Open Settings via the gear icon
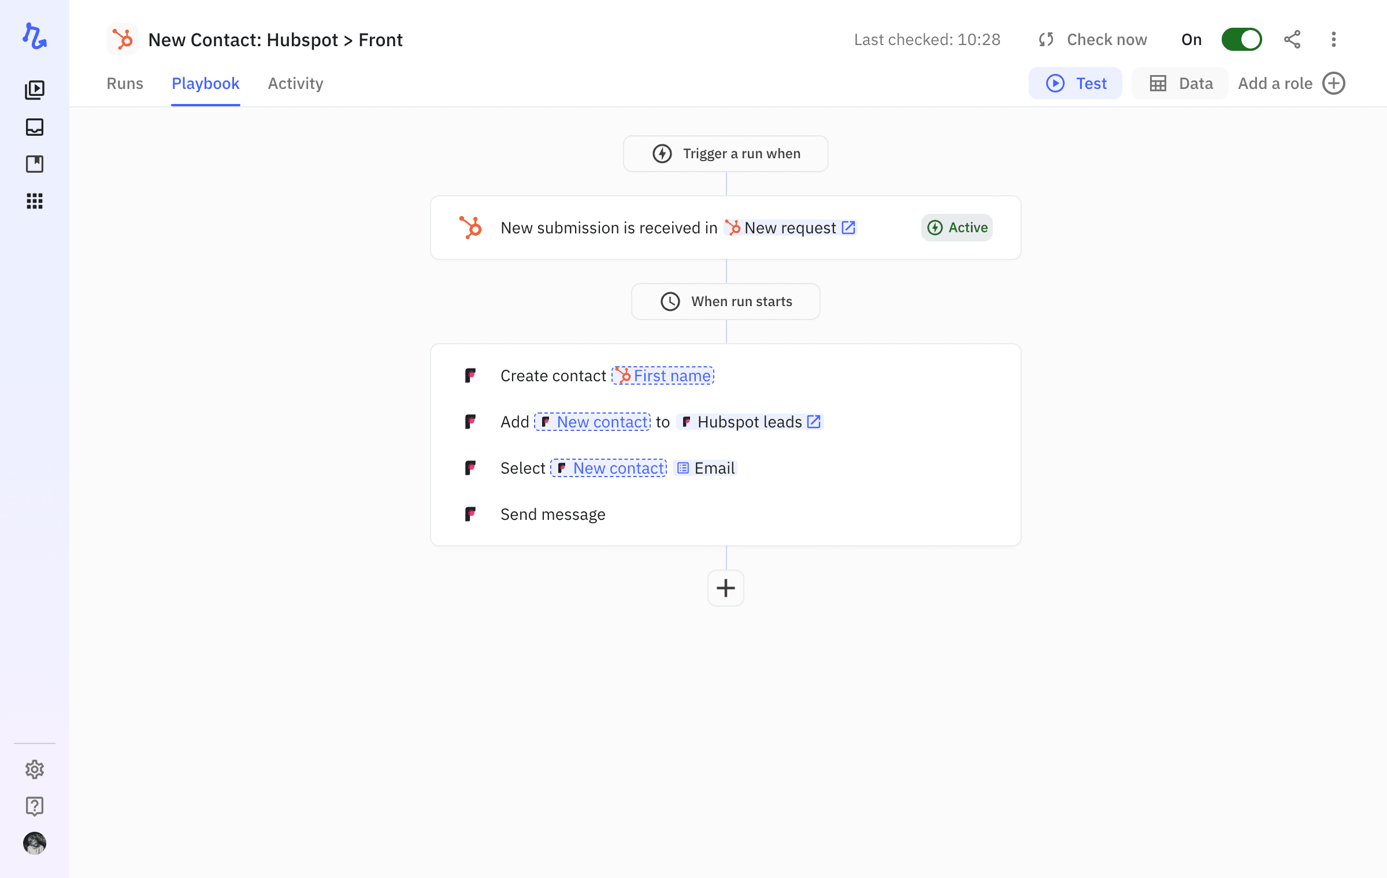The image size is (1387, 878). pos(35,769)
